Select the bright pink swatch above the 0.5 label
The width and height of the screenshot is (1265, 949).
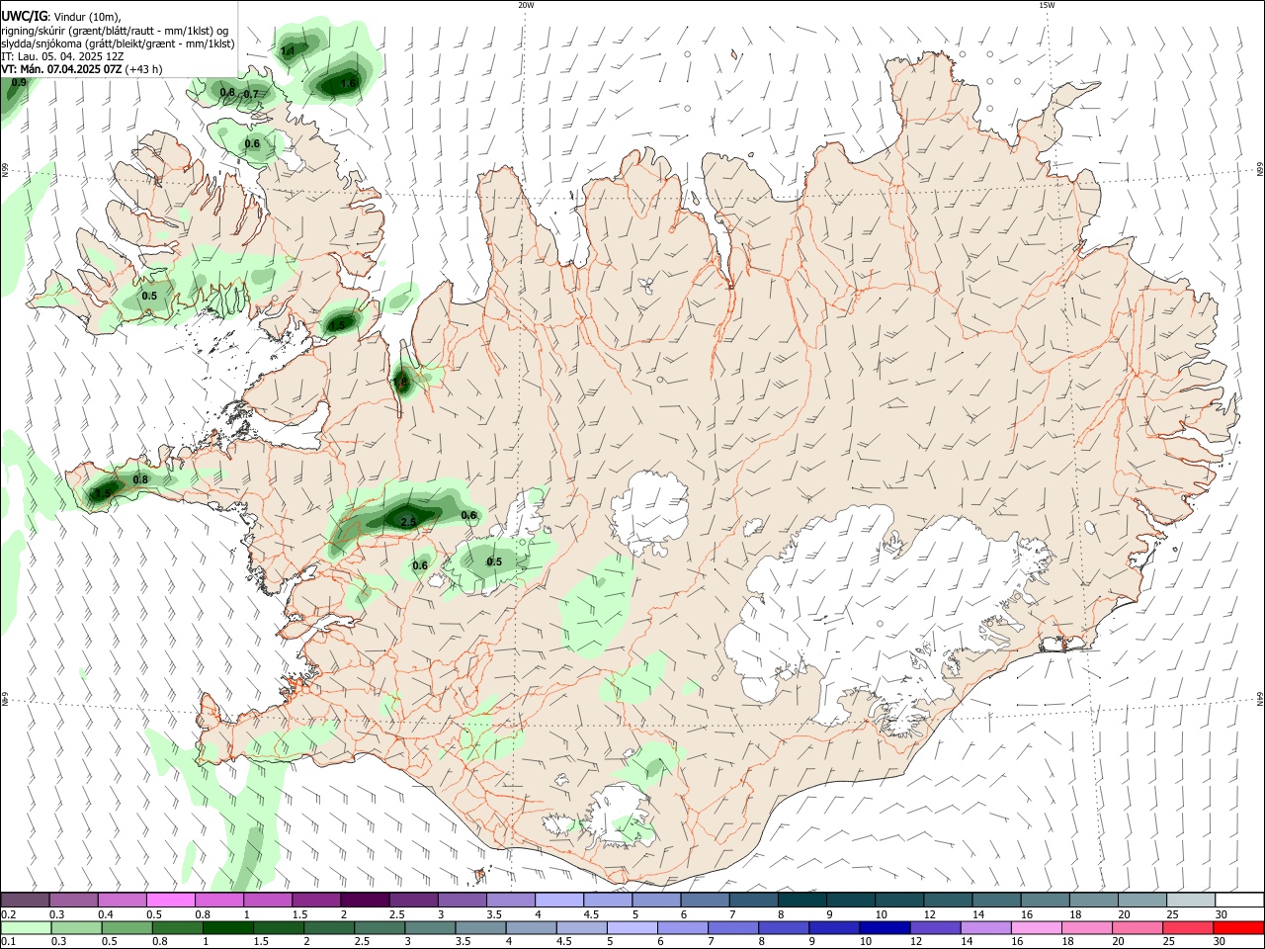point(170,901)
